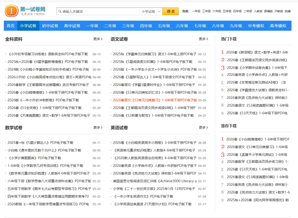Select 五年级 in the blue nav bar
Viewport: 298px width, 218px height.
tap(164, 26)
